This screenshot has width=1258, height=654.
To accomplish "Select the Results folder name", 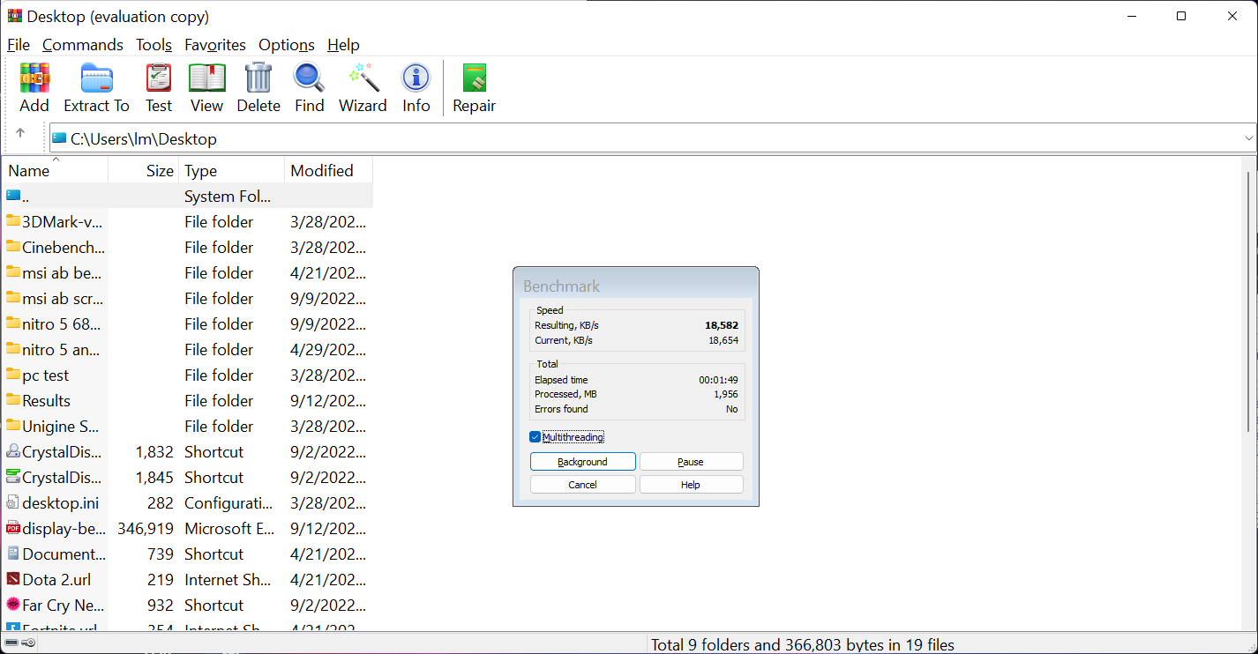I will 46,401.
